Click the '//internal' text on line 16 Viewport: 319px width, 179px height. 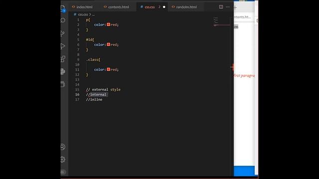coord(96,94)
